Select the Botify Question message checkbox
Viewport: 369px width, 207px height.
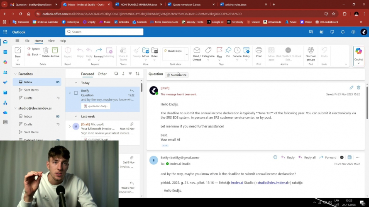click(x=76, y=93)
